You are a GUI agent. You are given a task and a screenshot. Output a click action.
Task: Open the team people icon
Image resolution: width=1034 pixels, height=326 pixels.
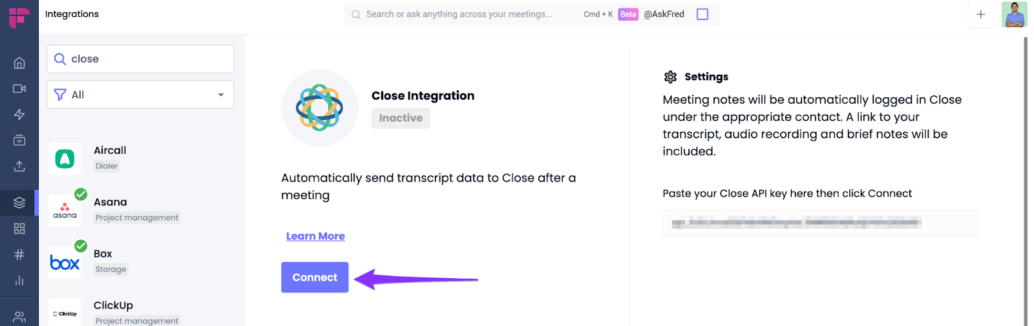coord(19,316)
